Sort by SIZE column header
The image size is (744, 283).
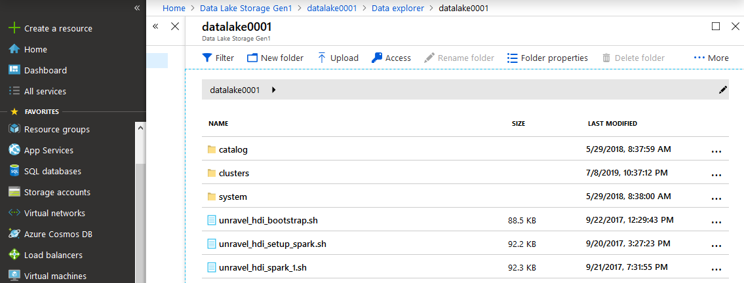[x=519, y=123]
